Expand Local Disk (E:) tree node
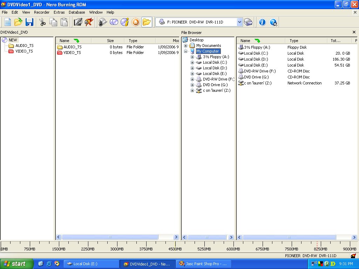 (192, 74)
